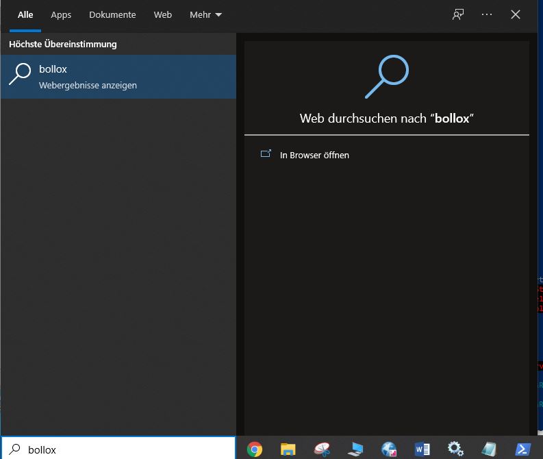
Task: Click the Höchste Übereinstimmung heading
Action: click(x=63, y=44)
